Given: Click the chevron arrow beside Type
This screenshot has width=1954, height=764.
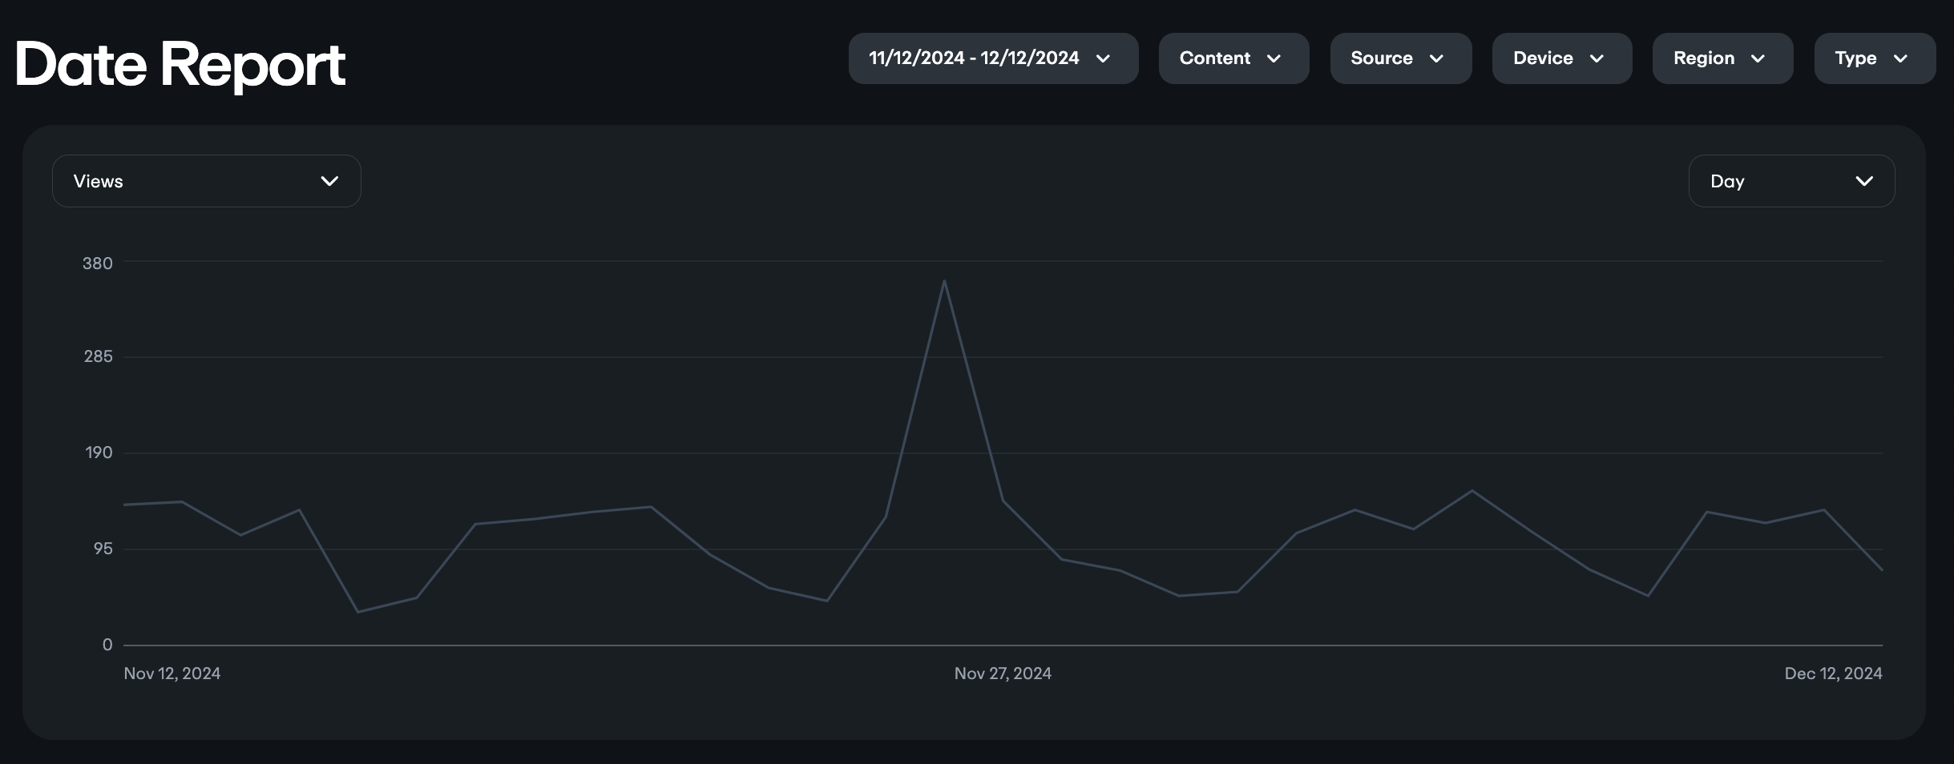Looking at the screenshot, I should click(x=1900, y=58).
